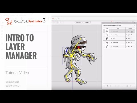Image resolution: width=137 pixels, height=103 pixels.
Task: Select the move transform tool icon
Action: pos(53,19)
